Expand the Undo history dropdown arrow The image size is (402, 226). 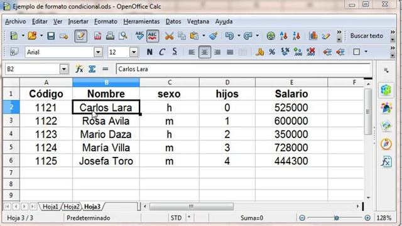pyautogui.click(x=239, y=36)
